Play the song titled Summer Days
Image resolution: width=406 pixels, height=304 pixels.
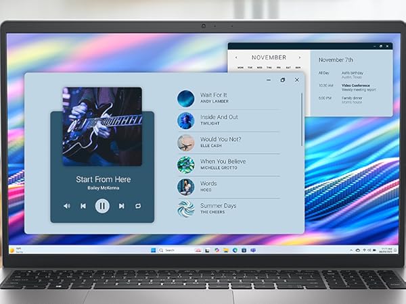(x=219, y=206)
